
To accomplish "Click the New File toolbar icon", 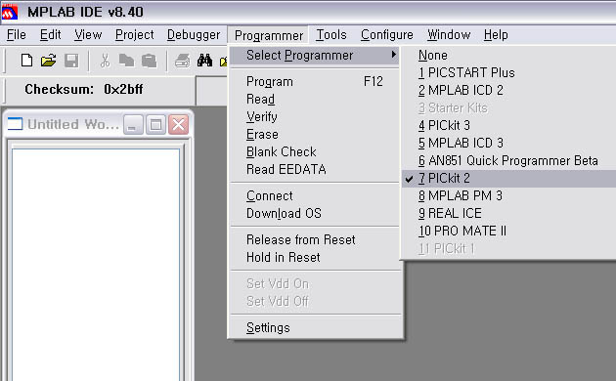I will tap(26, 61).
